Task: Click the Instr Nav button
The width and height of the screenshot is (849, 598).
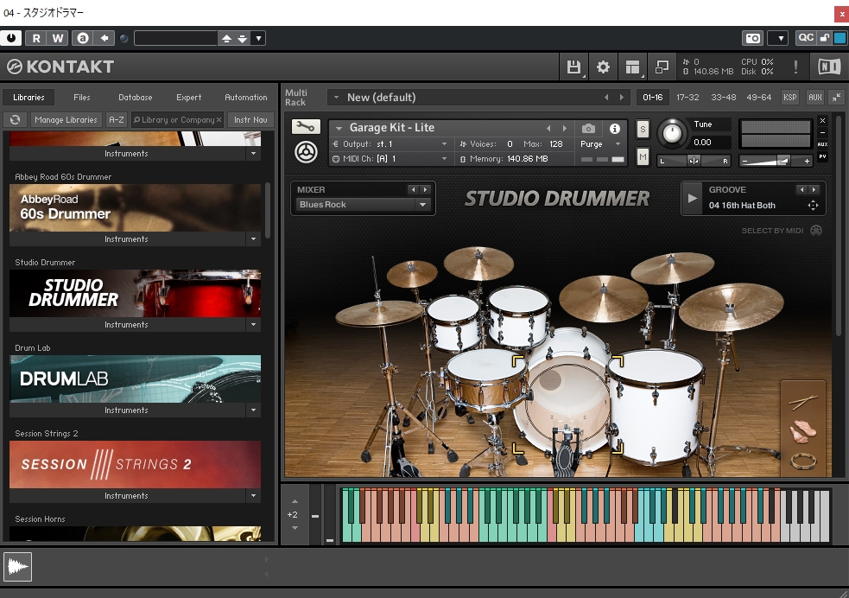Action: pyautogui.click(x=250, y=120)
